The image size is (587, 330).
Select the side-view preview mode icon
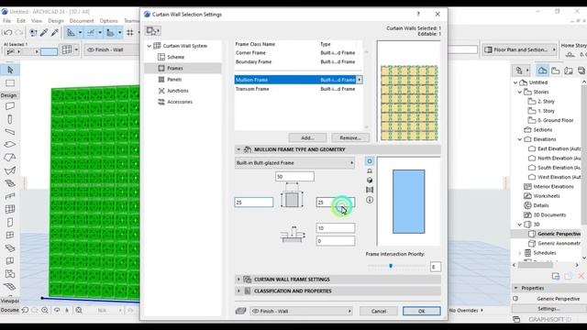click(370, 170)
